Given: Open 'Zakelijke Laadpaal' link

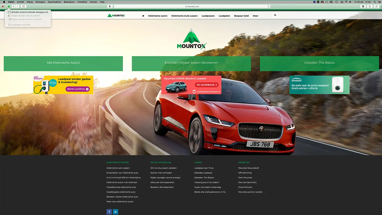Looking at the screenshot, I should 203,173.
